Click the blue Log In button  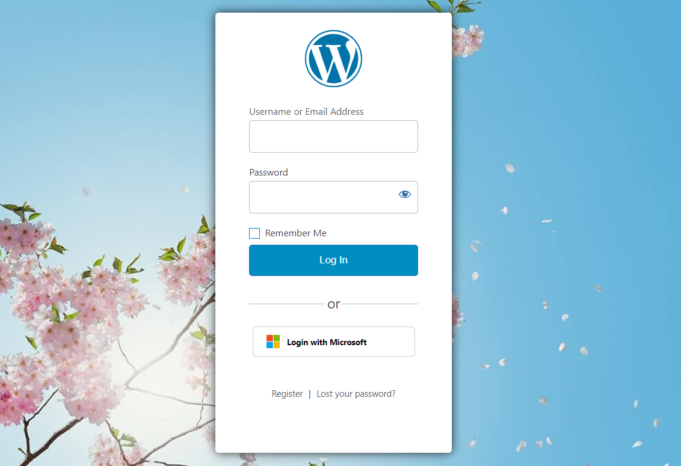(333, 260)
